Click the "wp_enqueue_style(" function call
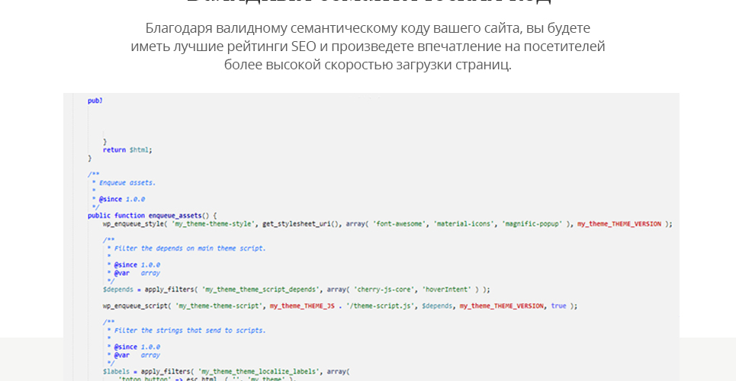 (x=135, y=224)
